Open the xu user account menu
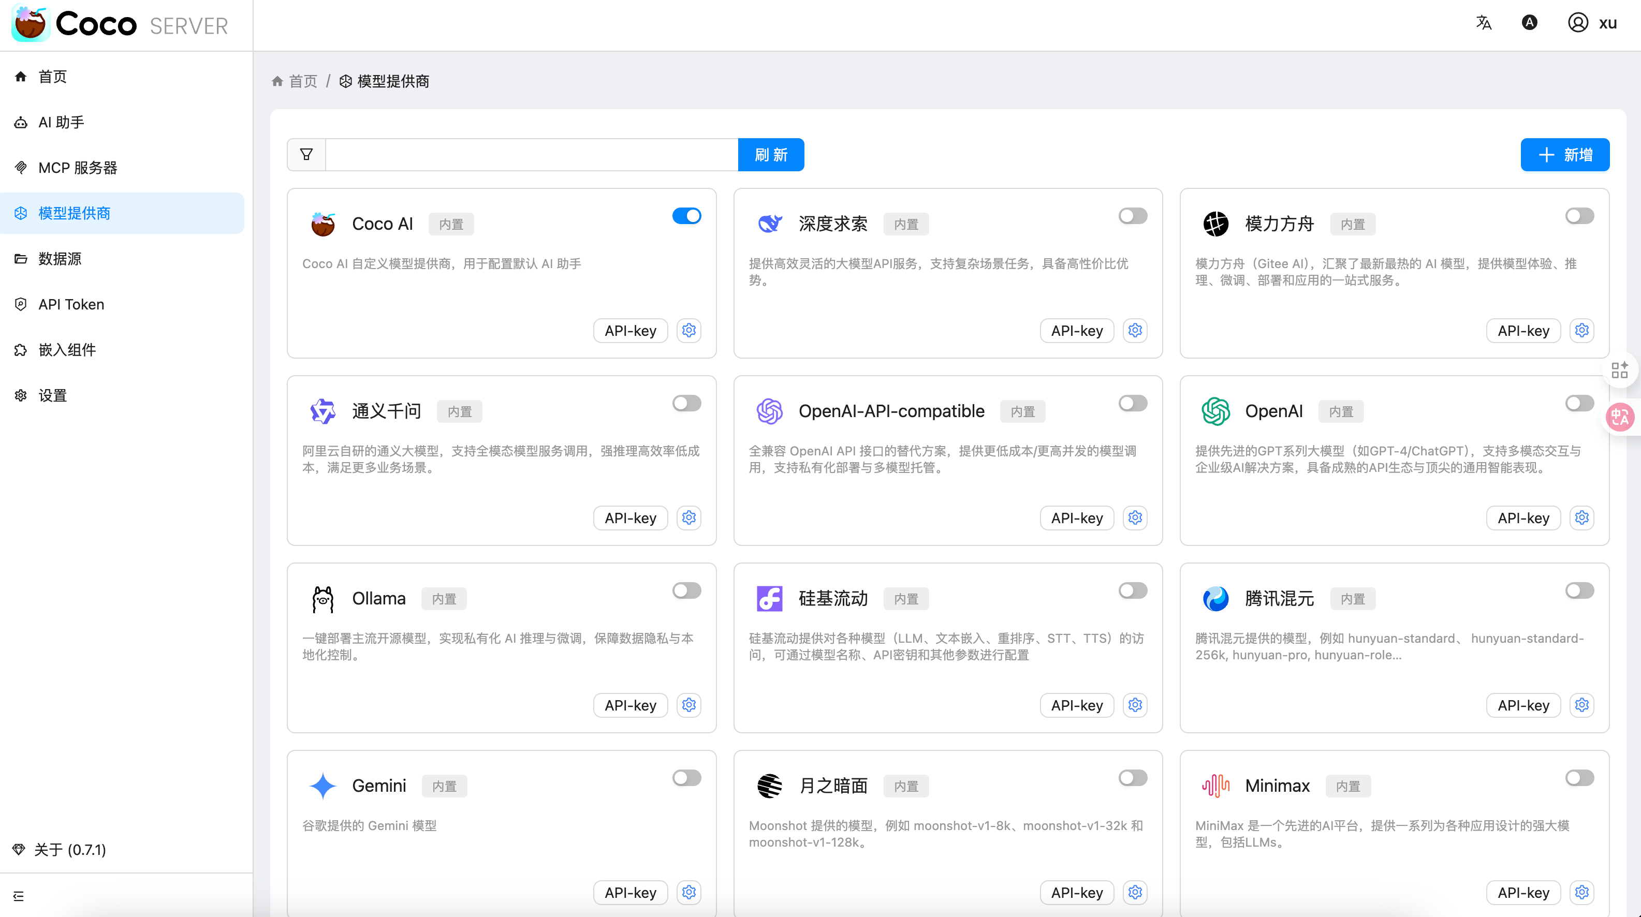This screenshot has width=1641, height=917. click(1592, 23)
